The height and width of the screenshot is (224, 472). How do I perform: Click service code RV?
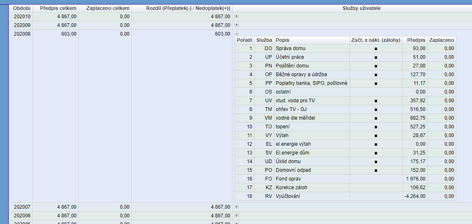pos(269,197)
